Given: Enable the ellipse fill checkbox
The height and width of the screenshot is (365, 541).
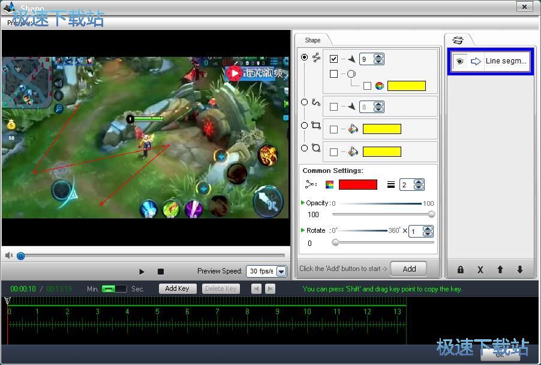Looking at the screenshot, I should coord(333,152).
